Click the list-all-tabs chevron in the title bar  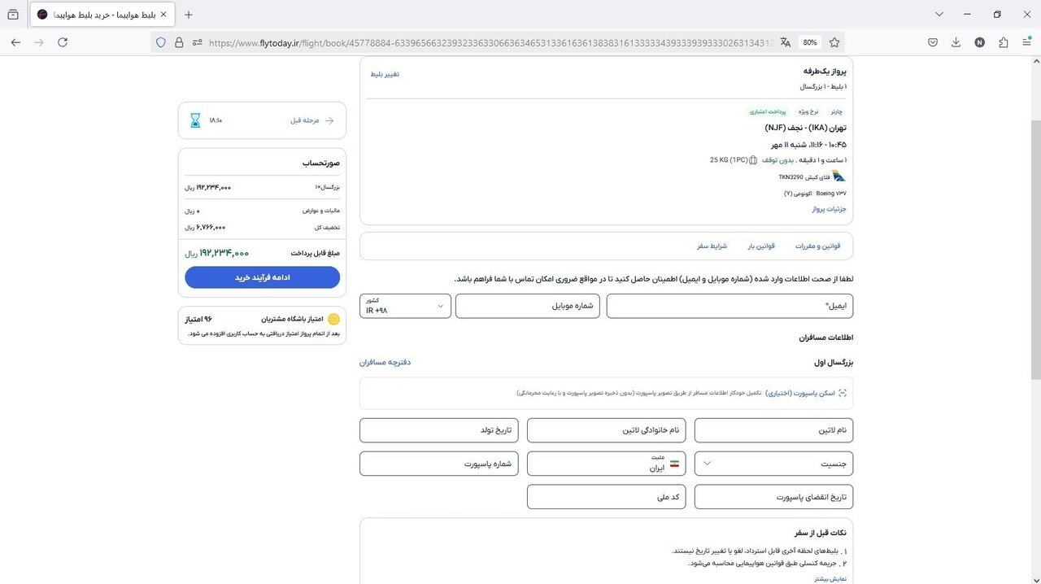pyautogui.click(x=939, y=15)
